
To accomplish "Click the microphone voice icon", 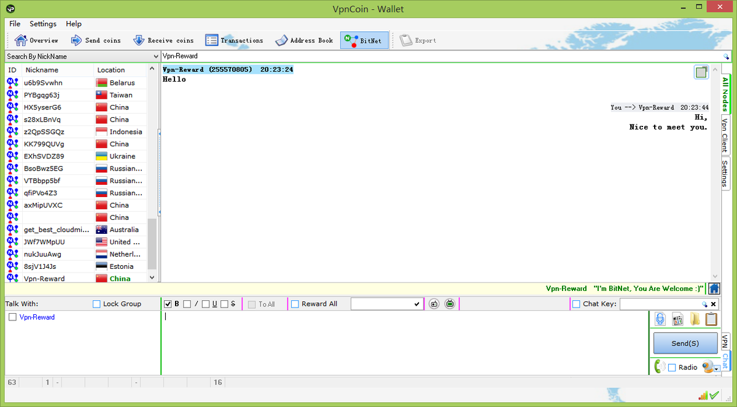I will 660,319.
